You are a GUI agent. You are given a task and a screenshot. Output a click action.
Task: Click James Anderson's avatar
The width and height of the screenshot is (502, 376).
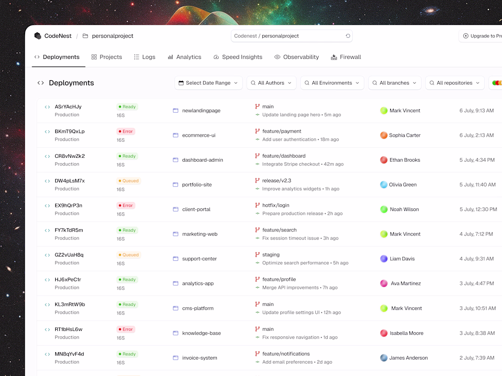(x=383, y=358)
